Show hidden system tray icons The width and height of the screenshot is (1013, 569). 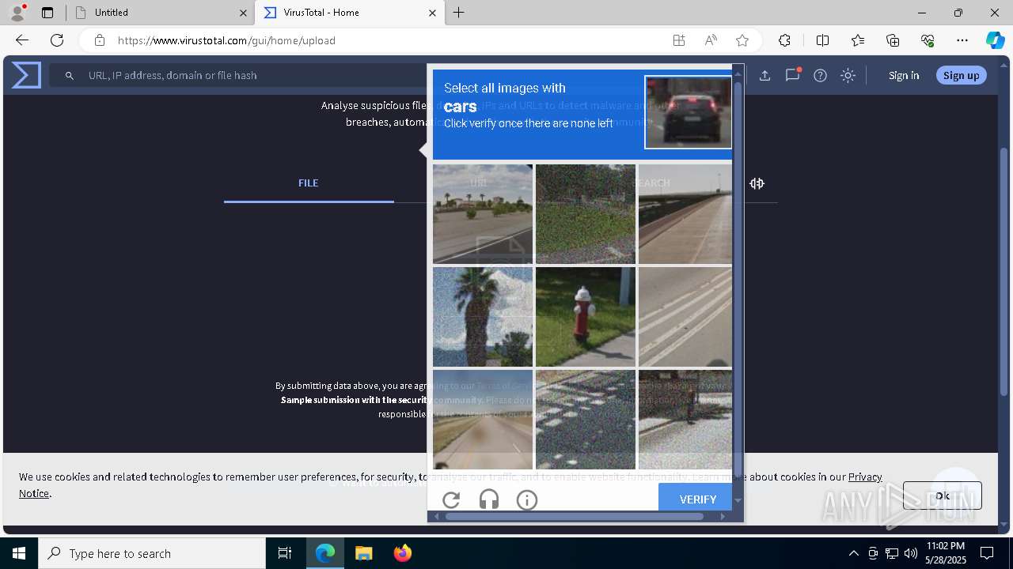853,553
